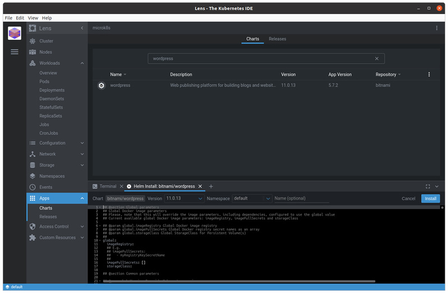Open the File menu
Screen dimensions: 448x293
pos(8,18)
